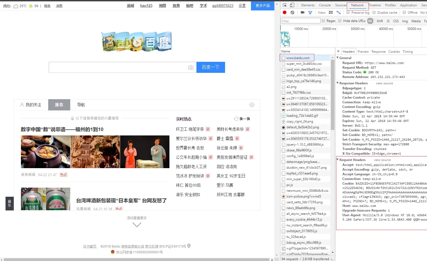The width and height of the screenshot is (427, 261).
Task: Collapse the General section
Action: (x=338, y=58)
